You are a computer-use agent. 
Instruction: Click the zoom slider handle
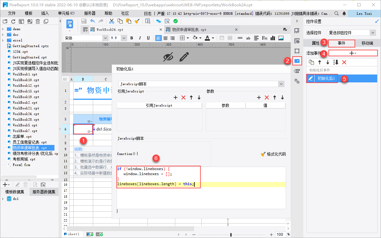pos(231,235)
